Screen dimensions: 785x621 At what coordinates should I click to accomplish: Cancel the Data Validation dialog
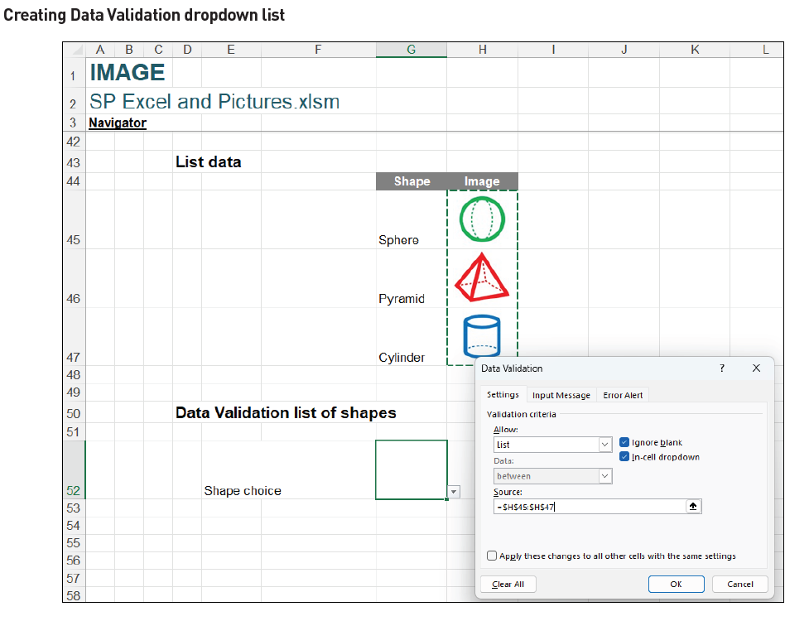(739, 584)
